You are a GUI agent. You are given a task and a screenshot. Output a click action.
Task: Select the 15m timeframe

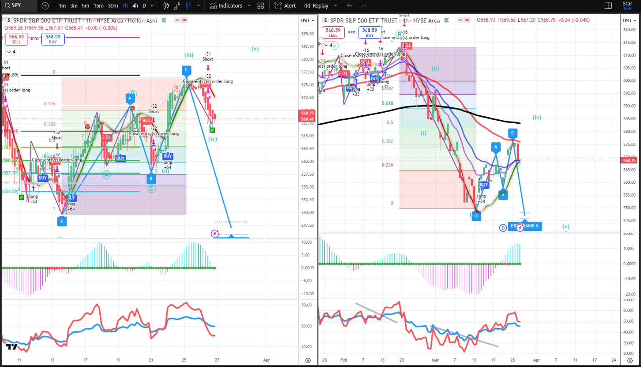coord(98,6)
